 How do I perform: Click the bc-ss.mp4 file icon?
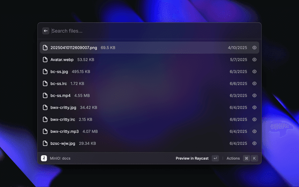(45, 95)
